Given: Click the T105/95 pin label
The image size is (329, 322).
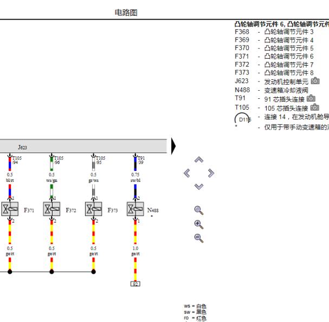Looking at the screenshot, I should coord(100,160).
